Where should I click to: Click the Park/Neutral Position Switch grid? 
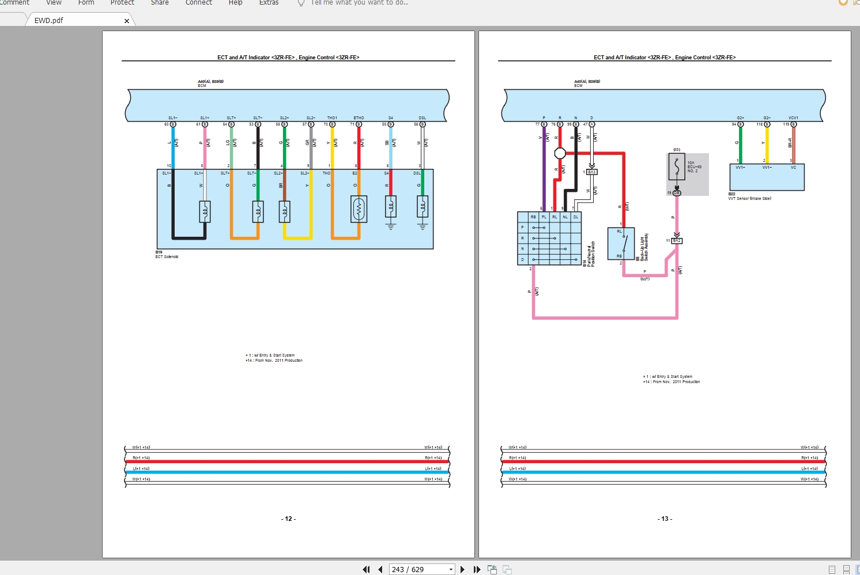click(550, 239)
